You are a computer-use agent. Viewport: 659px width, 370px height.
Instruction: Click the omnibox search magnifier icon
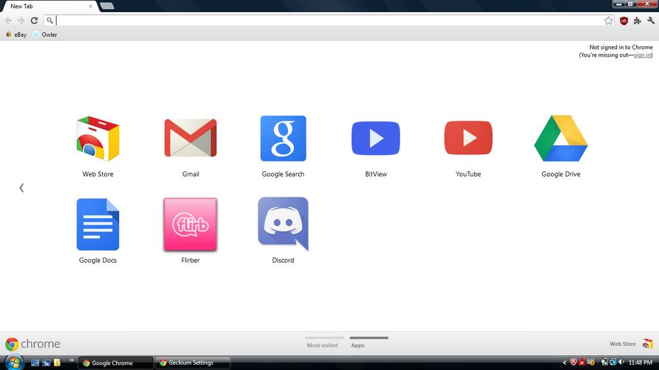point(50,20)
